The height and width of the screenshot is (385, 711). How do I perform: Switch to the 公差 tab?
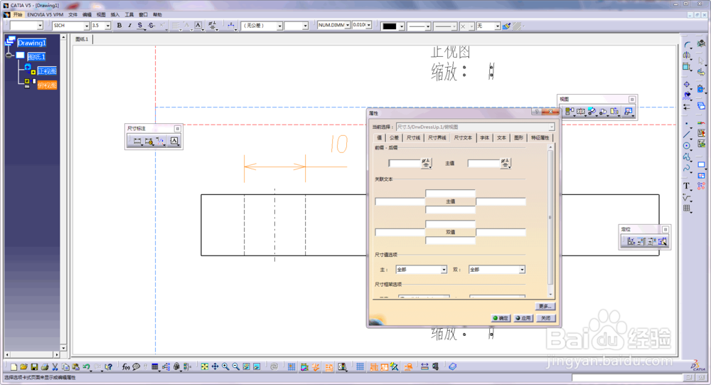click(x=394, y=137)
